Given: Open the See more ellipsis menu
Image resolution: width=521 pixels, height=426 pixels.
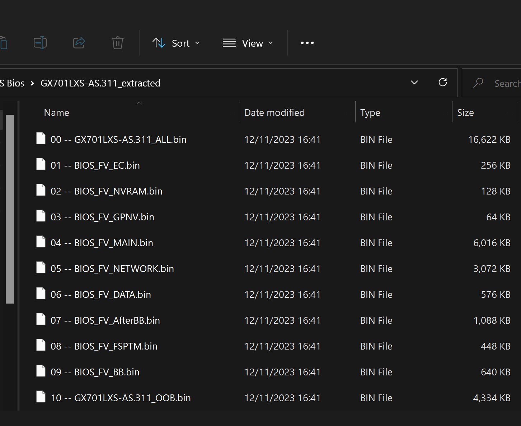Looking at the screenshot, I should click(x=307, y=43).
